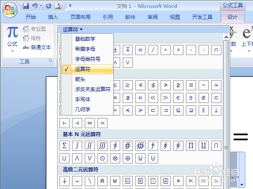Open the 运算符 gallery header dropdown
This screenshot has height=189, width=253.
click(73, 29)
